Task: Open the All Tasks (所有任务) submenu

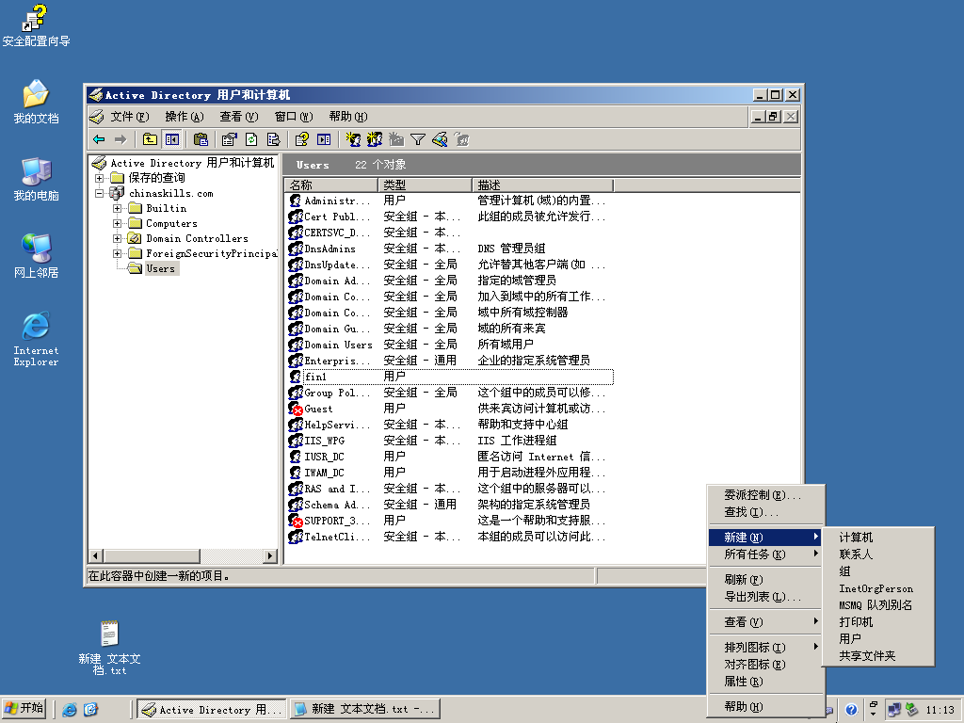Action: (x=764, y=554)
